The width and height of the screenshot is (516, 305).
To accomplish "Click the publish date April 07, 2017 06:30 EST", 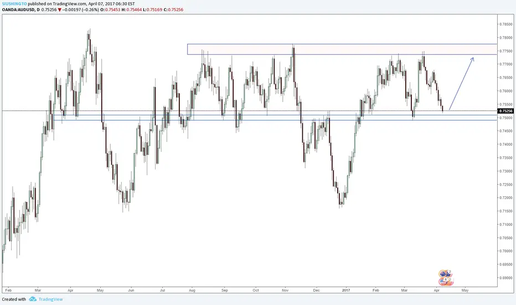I will [x=111, y=4].
